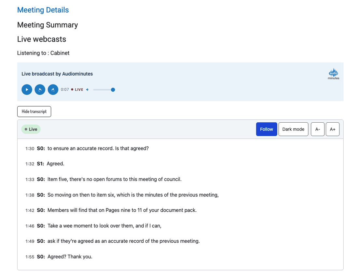Click the 1:55 transcript timestamp
Image resolution: width=358 pixels, height=274 pixels.
[x=30, y=257]
